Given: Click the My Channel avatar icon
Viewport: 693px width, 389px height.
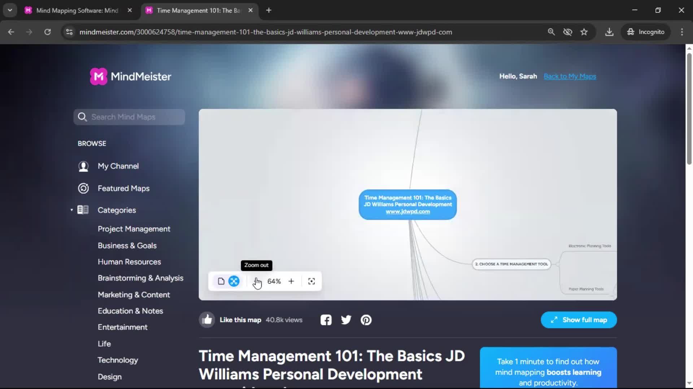Looking at the screenshot, I should (83, 166).
